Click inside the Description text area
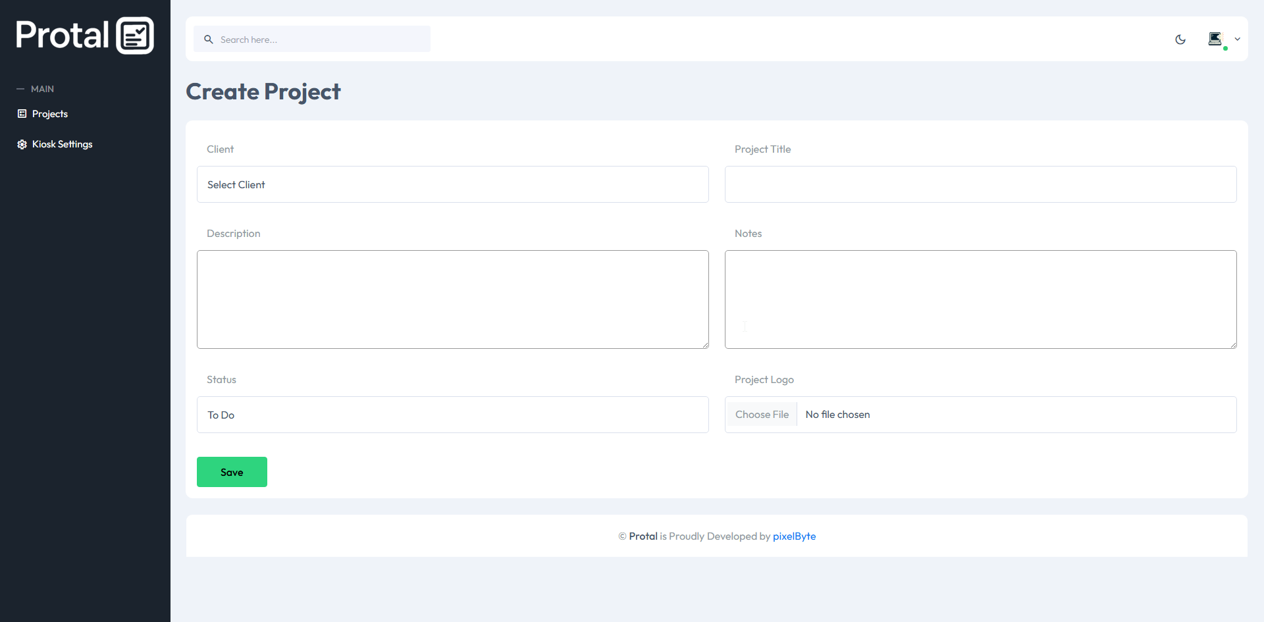The width and height of the screenshot is (1264, 622). (x=452, y=299)
